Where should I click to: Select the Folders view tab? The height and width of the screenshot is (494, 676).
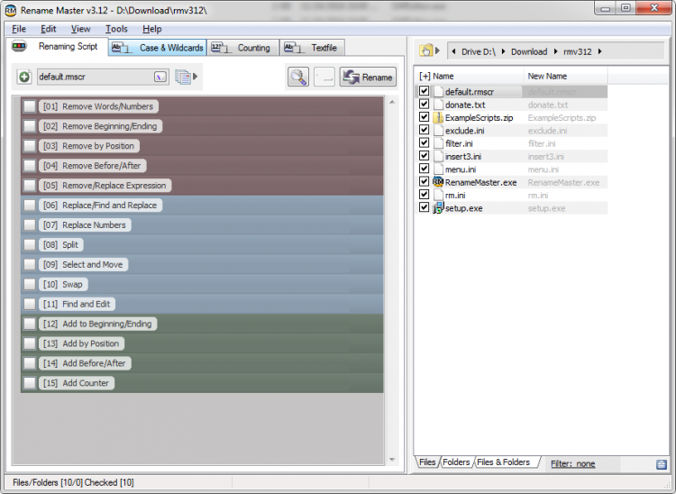click(x=456, y=462)
